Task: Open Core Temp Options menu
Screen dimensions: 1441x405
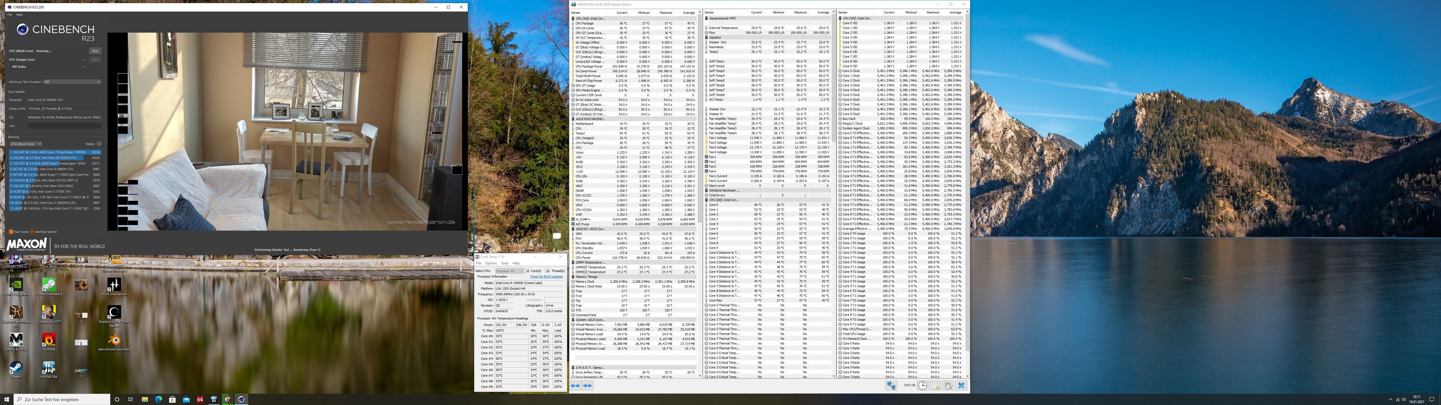Action: tap(491, 263)
